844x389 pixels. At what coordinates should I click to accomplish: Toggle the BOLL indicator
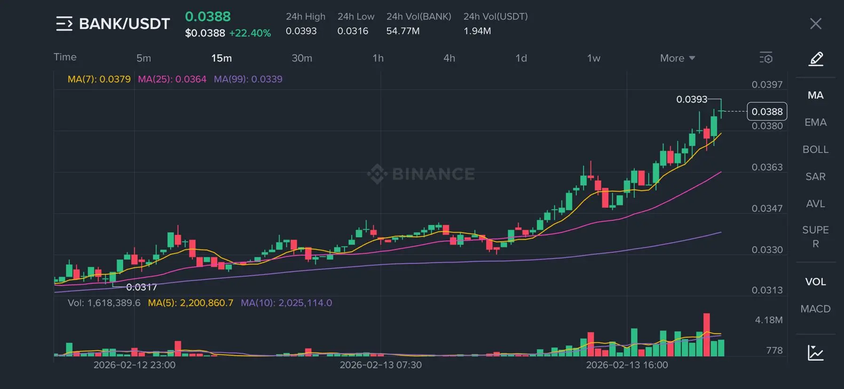click(815, 149)
